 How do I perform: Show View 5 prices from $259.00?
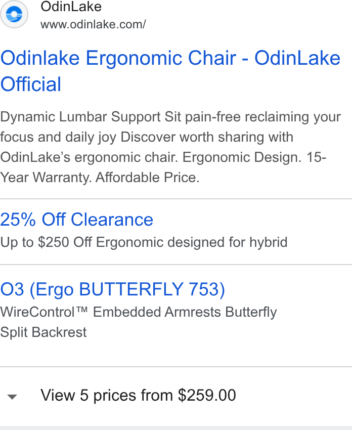coord(138,396)
